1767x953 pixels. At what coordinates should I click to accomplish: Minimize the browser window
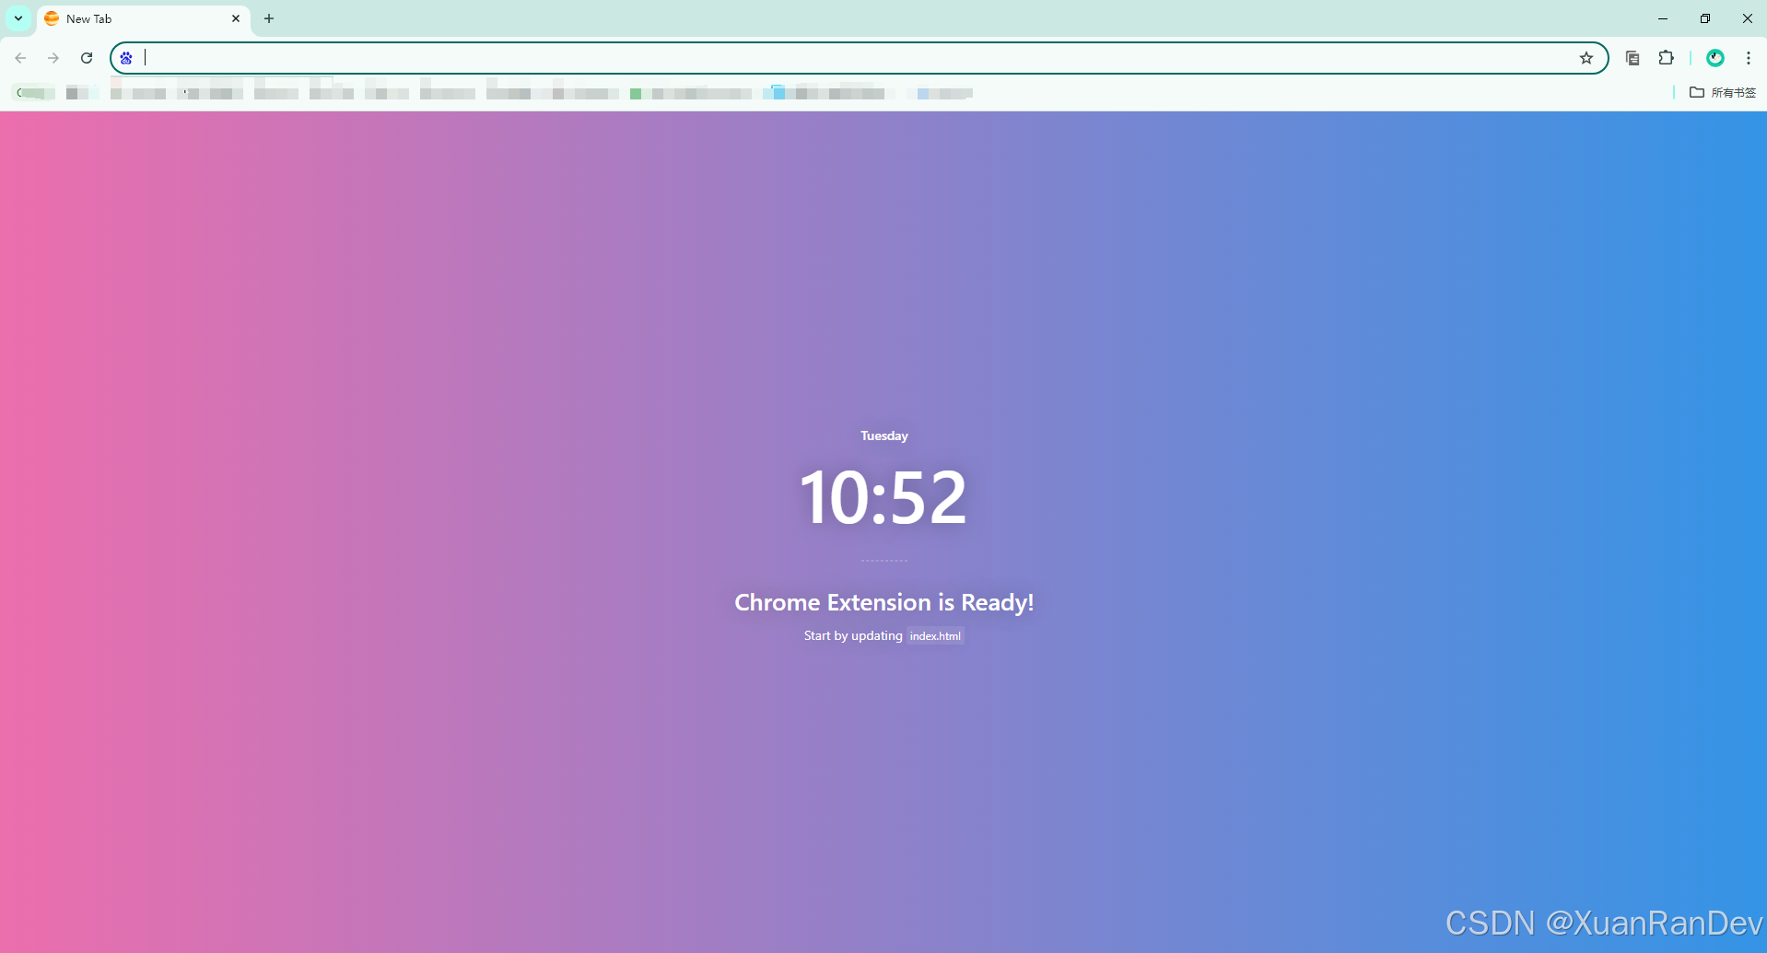tap(1663, 18)
